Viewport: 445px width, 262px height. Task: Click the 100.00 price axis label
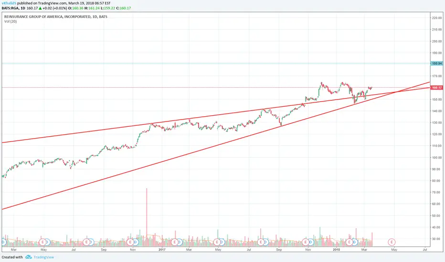(x=436, y=158)
